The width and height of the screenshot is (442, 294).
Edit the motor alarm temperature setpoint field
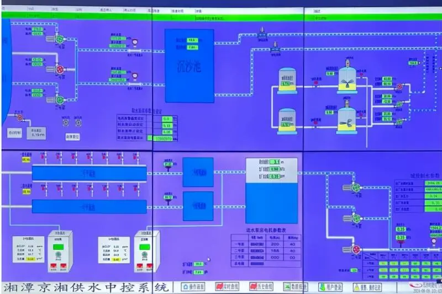167,119
